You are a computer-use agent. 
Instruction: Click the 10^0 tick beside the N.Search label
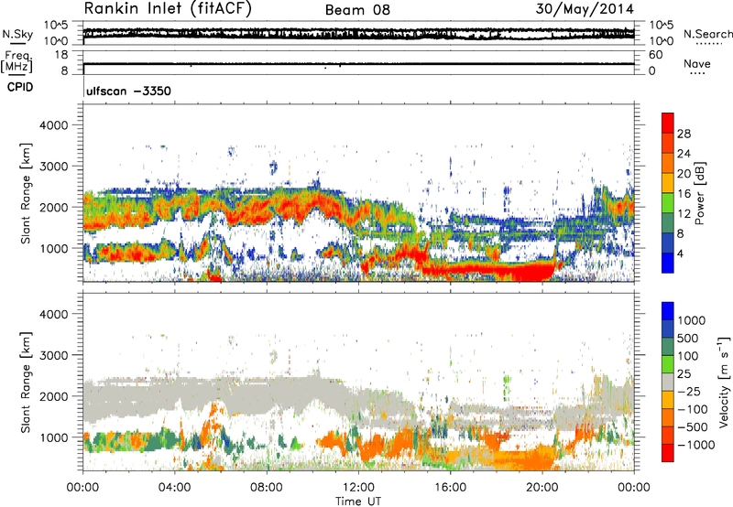[662, 41]
